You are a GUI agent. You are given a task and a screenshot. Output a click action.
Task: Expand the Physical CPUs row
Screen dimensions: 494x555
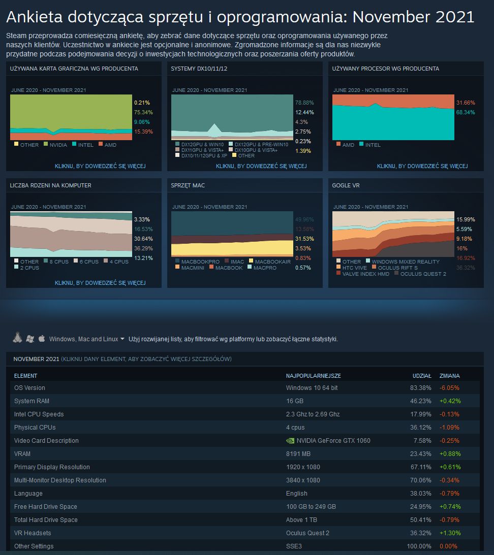coord(245,427)
